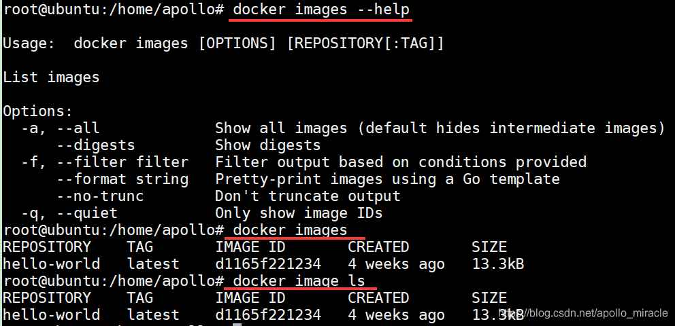This screenshot has width=675, height=326.
Task: Click the 'docker image ls' command text
Action: click(x=299, y=281)
